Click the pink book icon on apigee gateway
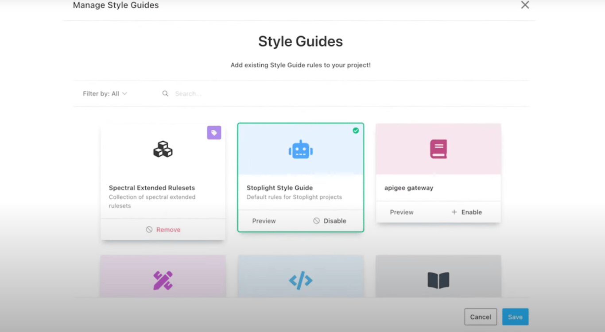The height and width of the screenshot is (332, 605). (438, 149)
